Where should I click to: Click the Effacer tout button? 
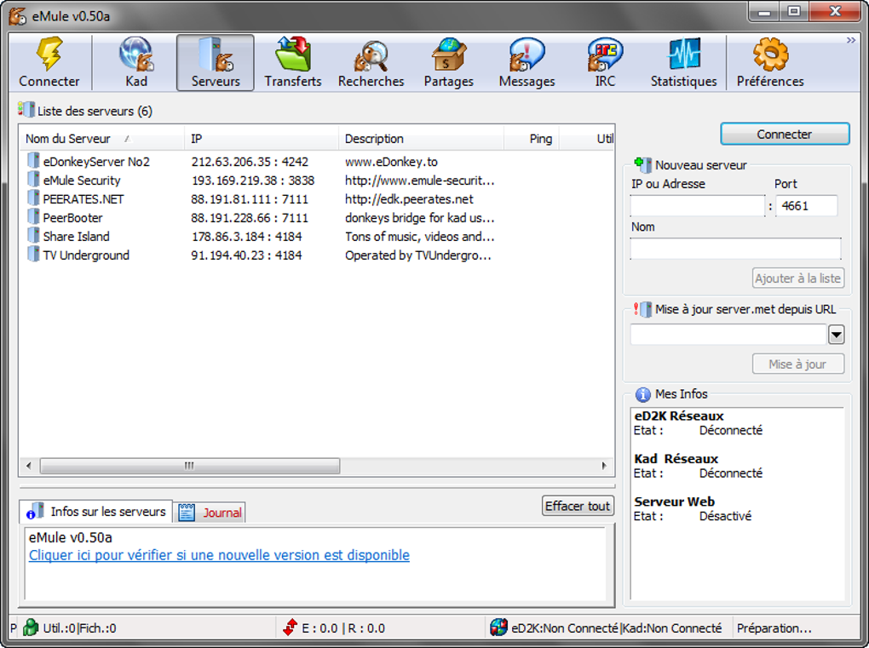point(578,506)
